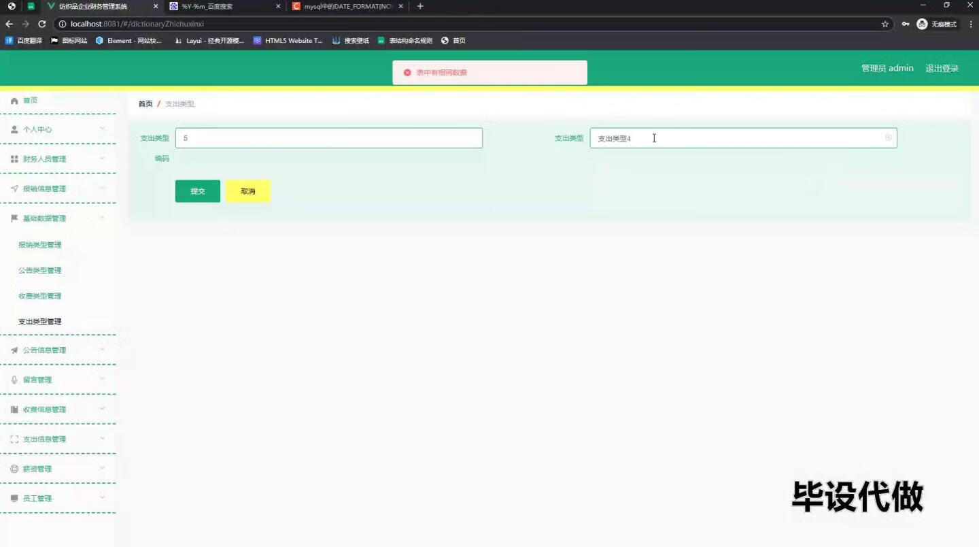The width and height of the screenshot is (979, 547).
Task: Click the browser forward arrow
Action: tap(25, 24)
